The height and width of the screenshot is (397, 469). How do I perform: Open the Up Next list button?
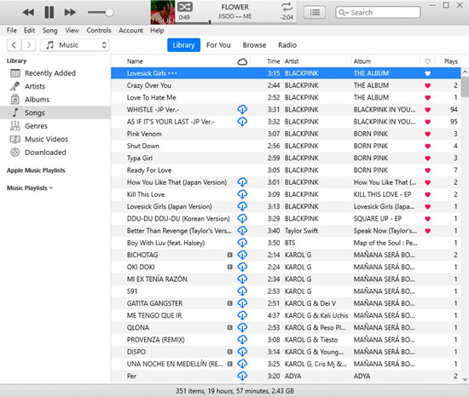pos(315,13)
